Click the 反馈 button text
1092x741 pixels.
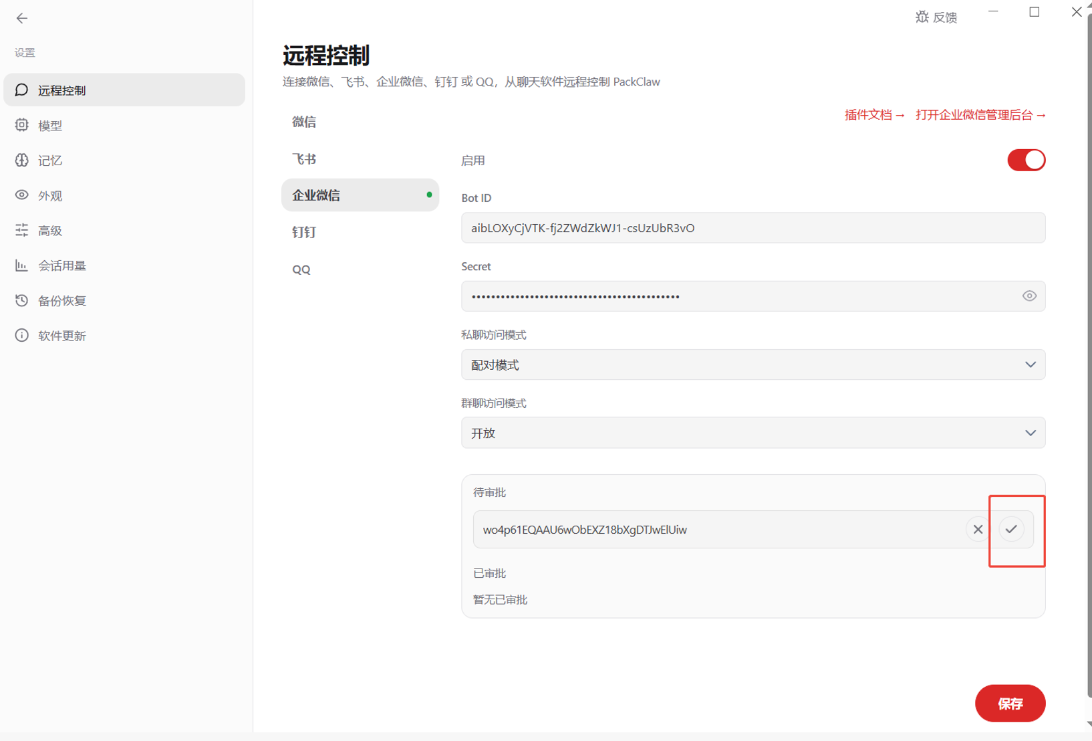(x=945, y=17)
